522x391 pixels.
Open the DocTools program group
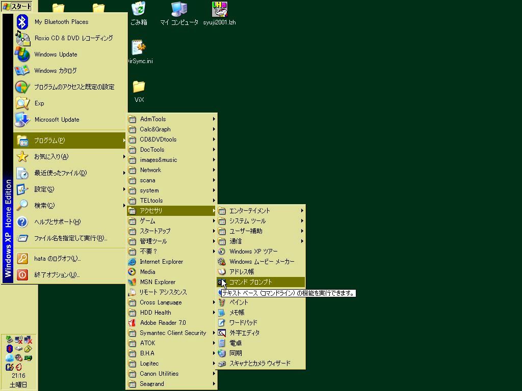click(172, 150)
